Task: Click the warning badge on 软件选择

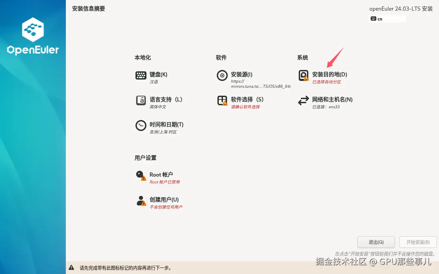Action: [226, 103]
